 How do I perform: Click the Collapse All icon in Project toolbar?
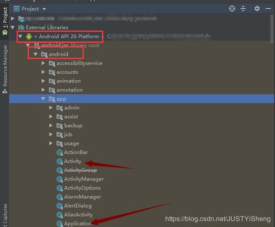pyautogui.click(x=243, y=9)
